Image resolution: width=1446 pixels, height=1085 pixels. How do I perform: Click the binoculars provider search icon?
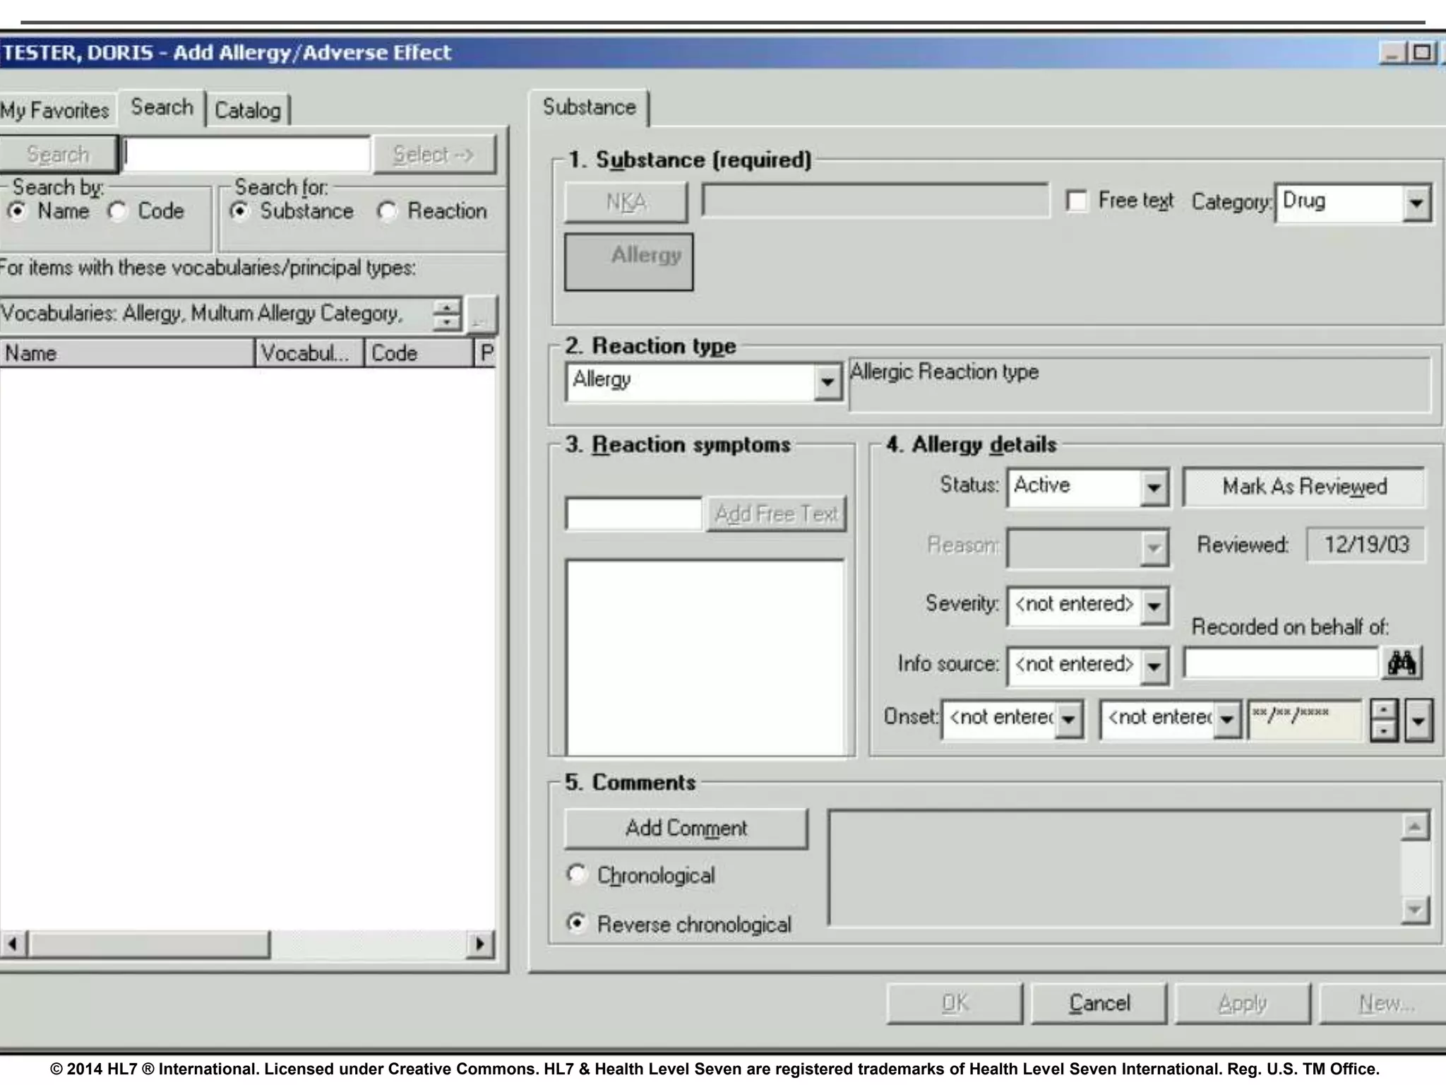coord(1401,663)
